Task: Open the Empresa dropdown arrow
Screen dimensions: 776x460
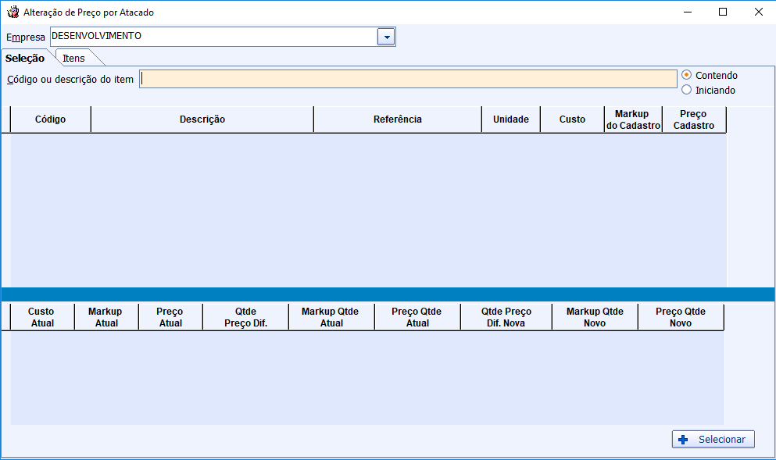Action: click(x=386, y=37)
